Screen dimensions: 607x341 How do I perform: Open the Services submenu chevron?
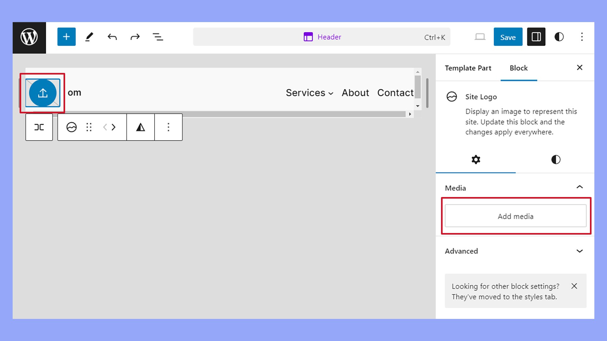coord(331,93)
